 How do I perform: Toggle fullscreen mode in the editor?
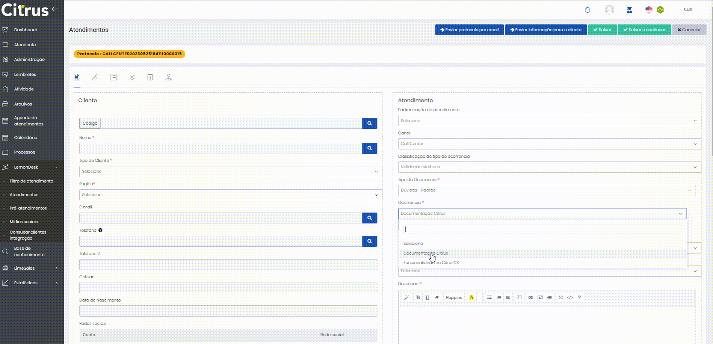pos(560,297)
